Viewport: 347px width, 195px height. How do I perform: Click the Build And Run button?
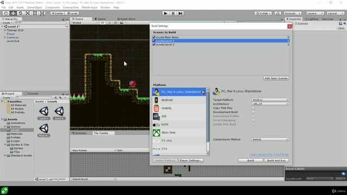click(x=277, y=160)
